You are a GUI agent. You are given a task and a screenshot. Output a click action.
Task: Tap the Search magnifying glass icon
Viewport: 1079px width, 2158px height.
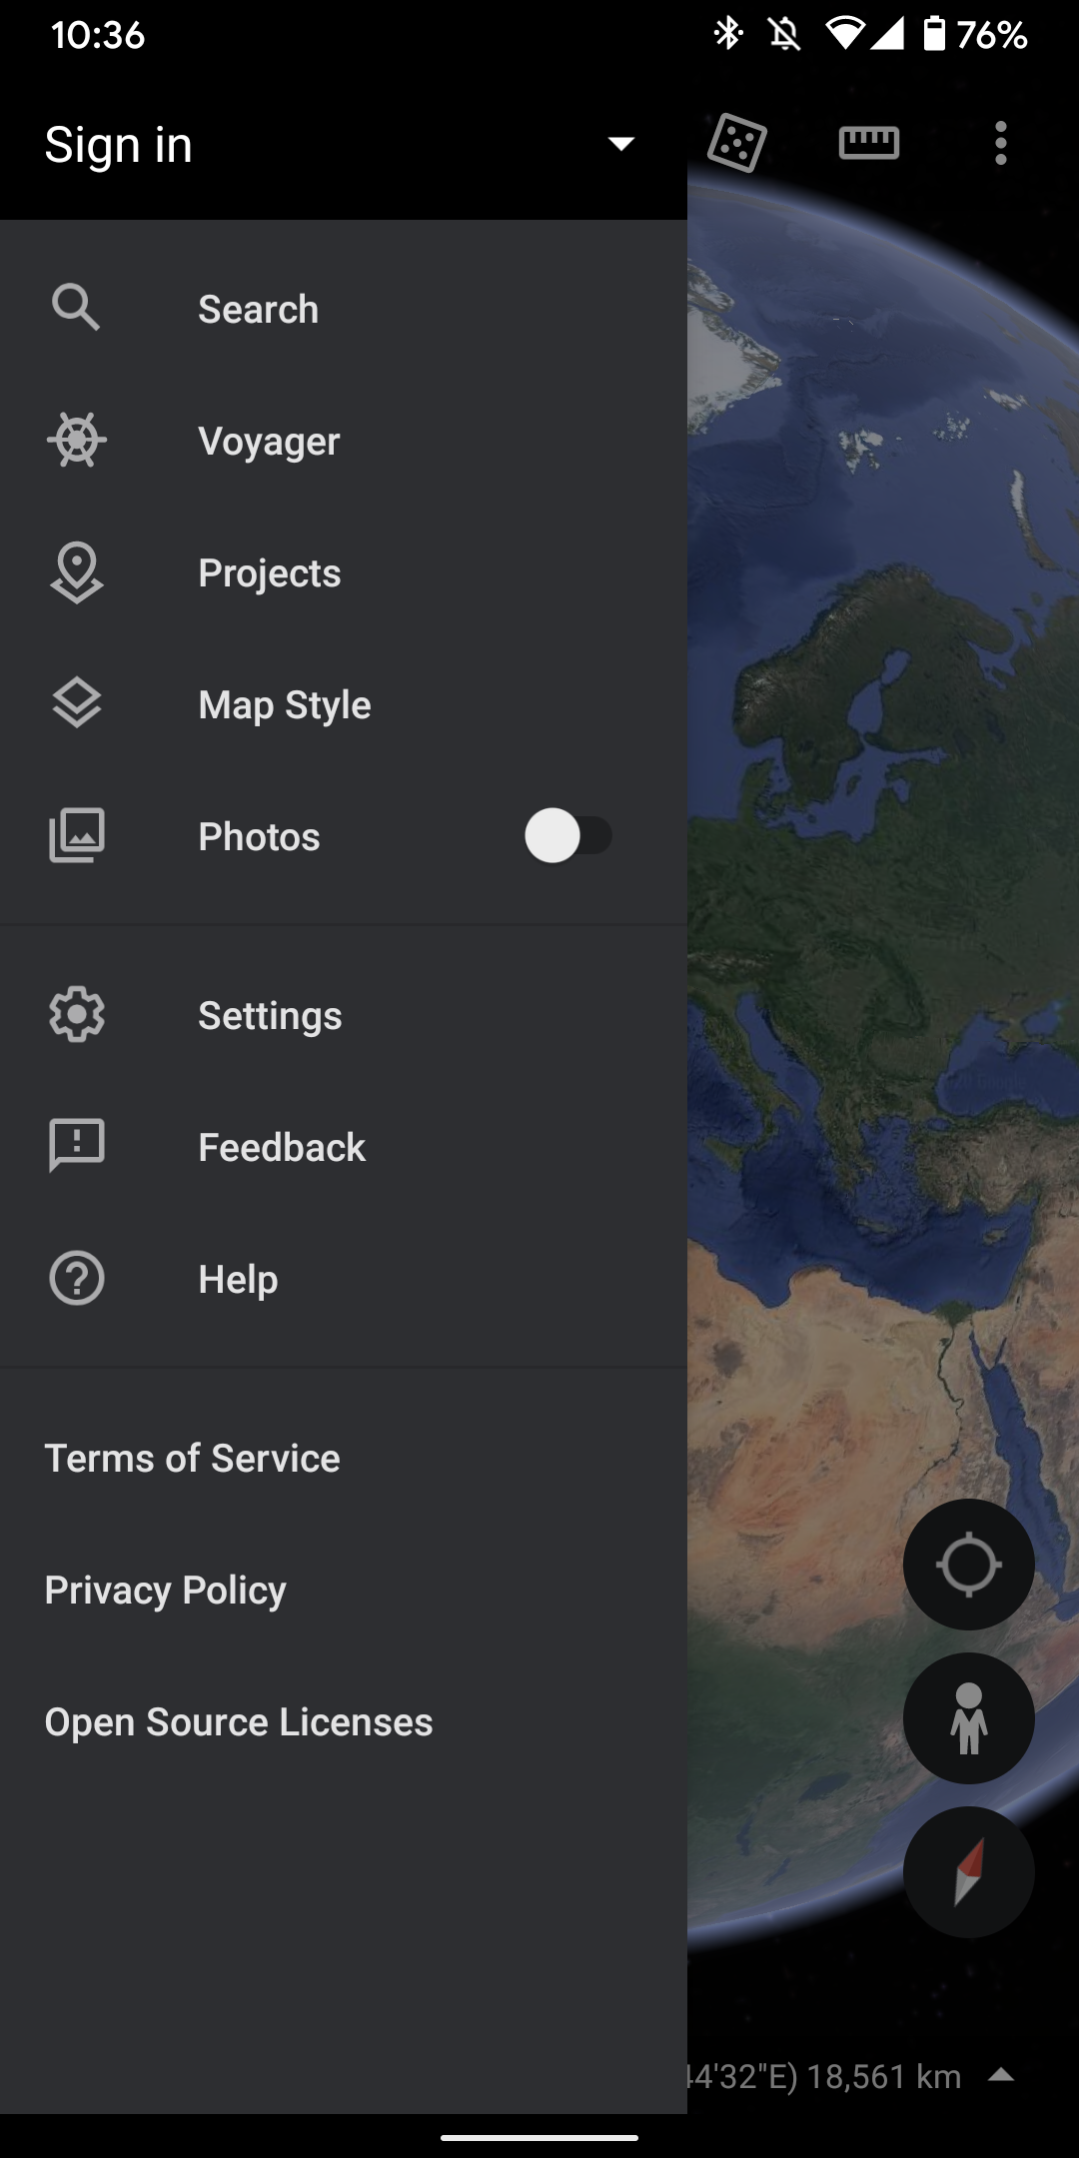point(77,308)
